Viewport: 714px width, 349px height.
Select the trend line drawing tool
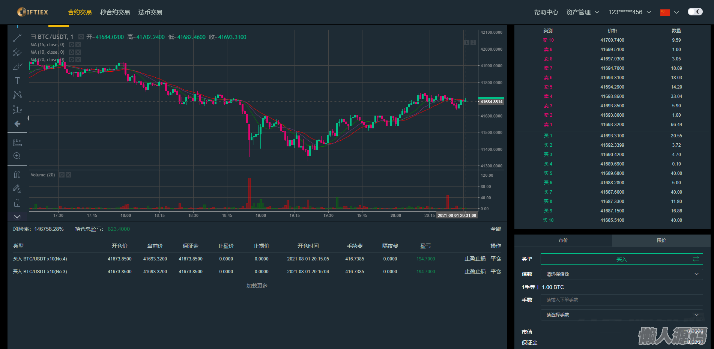(17, 38)
